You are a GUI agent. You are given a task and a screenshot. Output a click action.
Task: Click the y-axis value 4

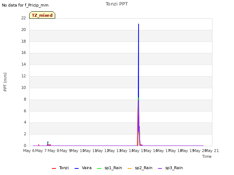(x=25, y=122)
